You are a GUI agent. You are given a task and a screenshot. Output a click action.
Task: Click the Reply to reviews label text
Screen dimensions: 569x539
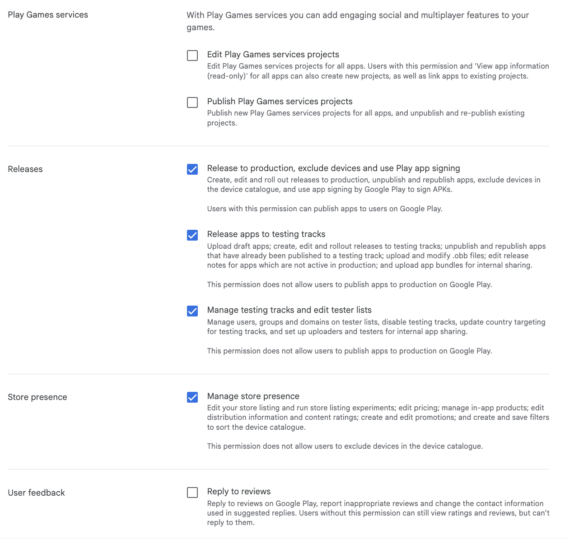click(x=238, y=491)
